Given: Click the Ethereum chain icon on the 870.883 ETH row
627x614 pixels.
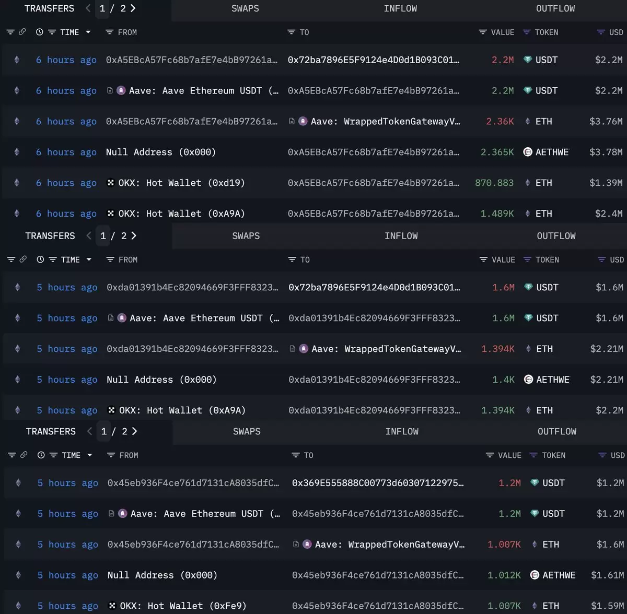Looking at the screenshot, I should (x=17, y=183).
